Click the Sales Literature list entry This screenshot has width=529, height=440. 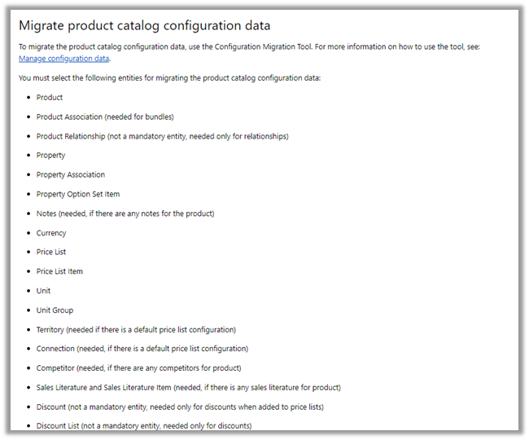click(189, 388)
